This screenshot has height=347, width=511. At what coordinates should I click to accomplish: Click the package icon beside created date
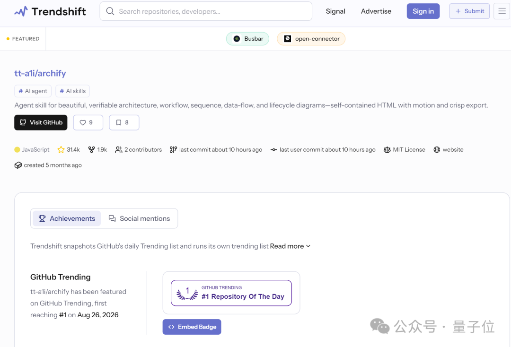[x=18, y=165]
